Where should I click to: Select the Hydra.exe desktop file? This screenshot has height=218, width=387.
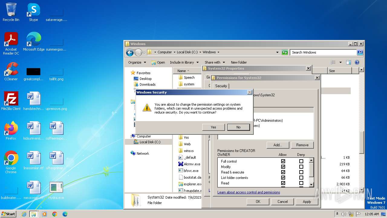tap(56, 190)
